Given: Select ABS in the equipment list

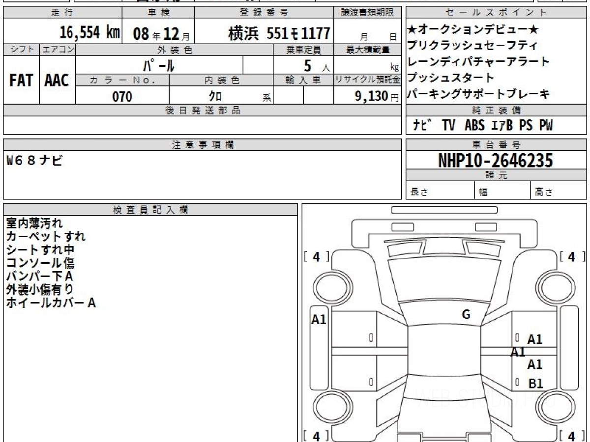Looking at the screenshot, I should pyautogui.click(x=474, y=125).
